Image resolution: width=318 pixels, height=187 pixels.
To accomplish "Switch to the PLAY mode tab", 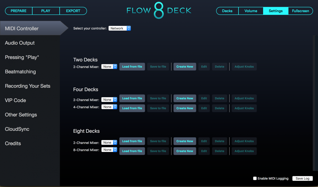I will point(46,11).
